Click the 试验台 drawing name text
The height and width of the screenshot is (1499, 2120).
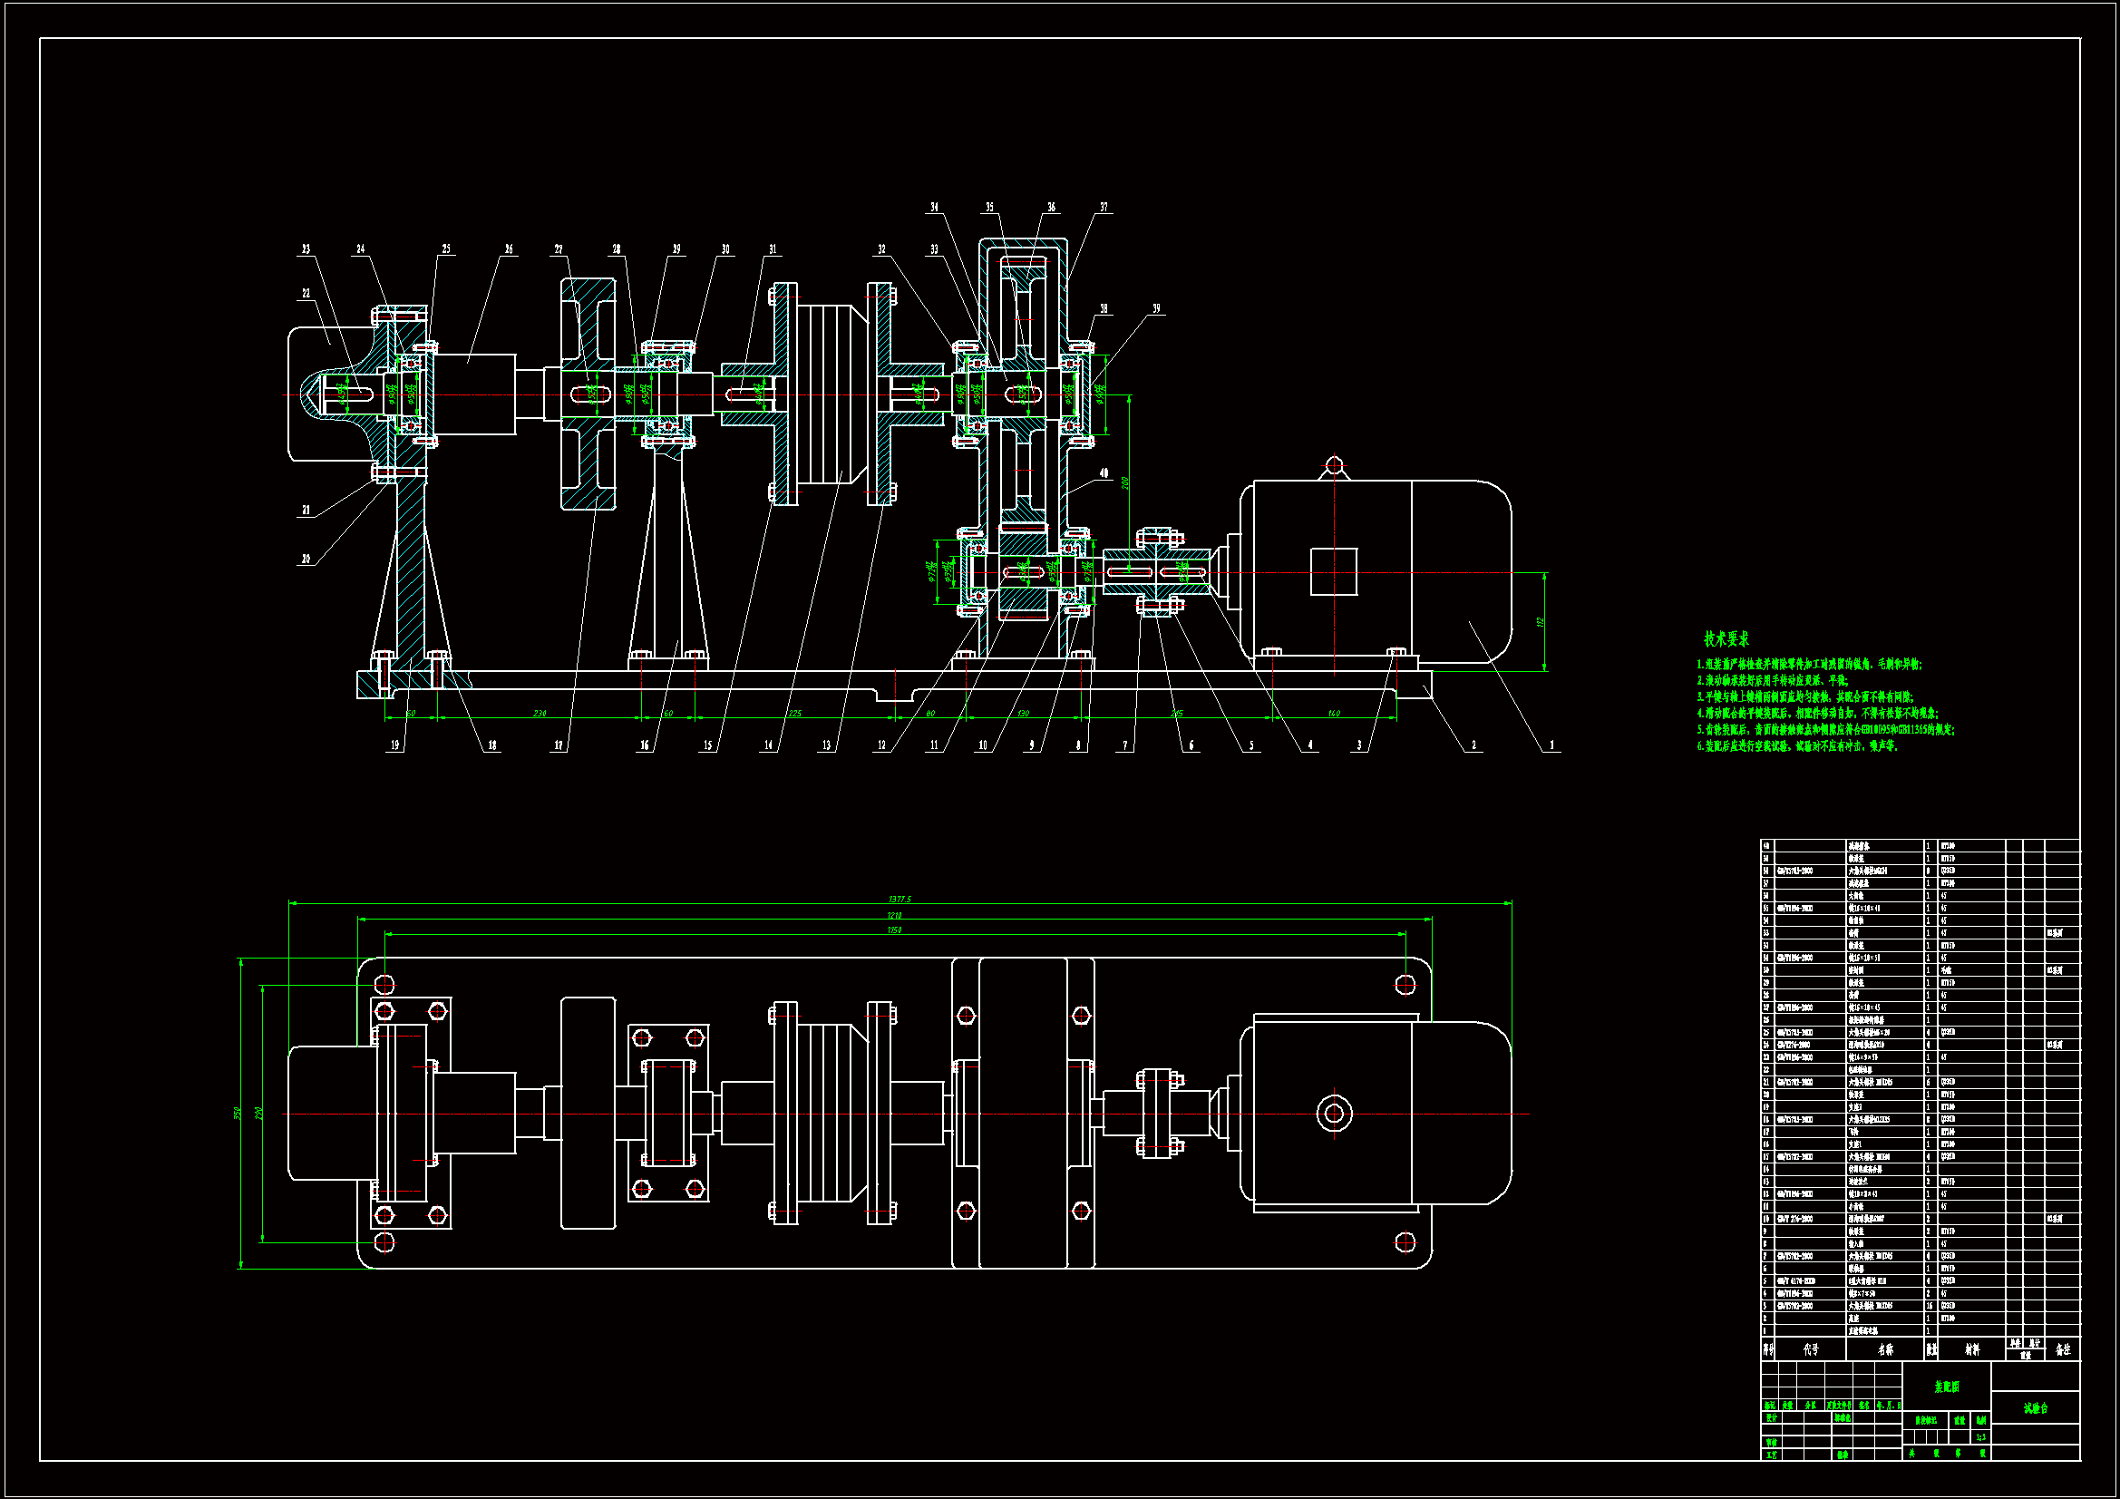(x=2035, y=1408)
